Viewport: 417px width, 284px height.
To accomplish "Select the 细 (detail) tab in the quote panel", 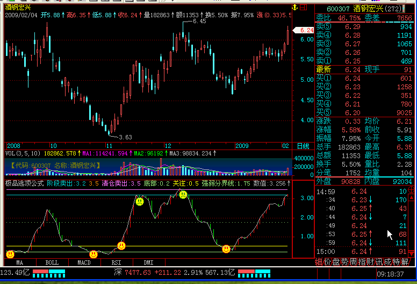I will [319, 262].
